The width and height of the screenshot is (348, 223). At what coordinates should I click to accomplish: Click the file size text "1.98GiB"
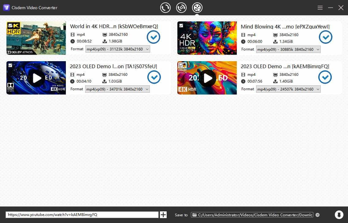tap(115, 41)
